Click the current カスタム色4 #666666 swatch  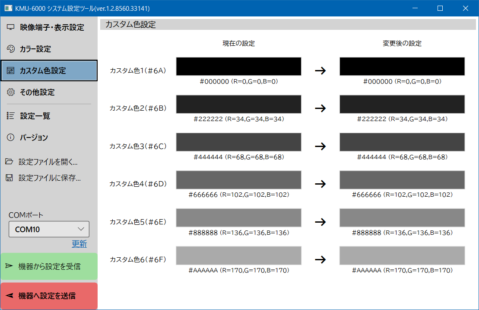click(238, 180)
